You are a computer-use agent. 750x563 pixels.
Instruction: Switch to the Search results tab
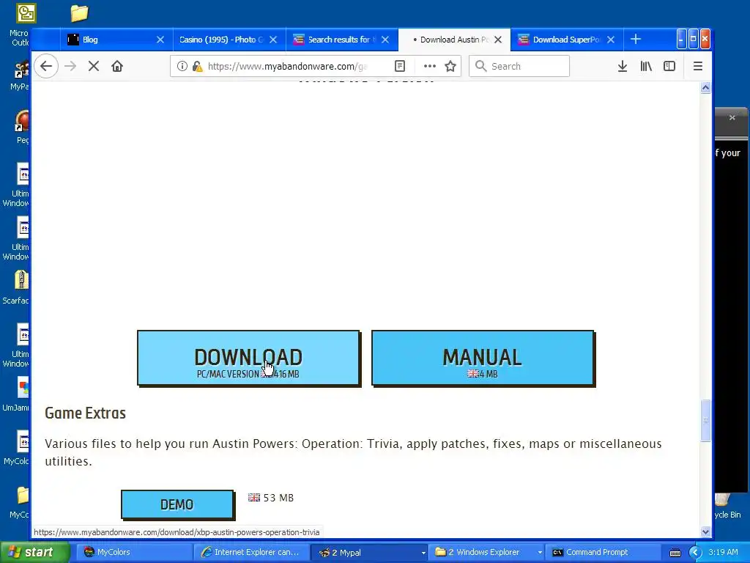tap(341, 40)
